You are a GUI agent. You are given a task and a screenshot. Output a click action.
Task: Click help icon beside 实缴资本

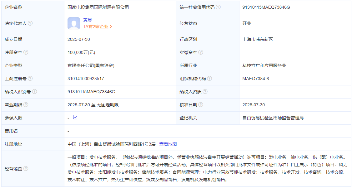tap(201, 52)
